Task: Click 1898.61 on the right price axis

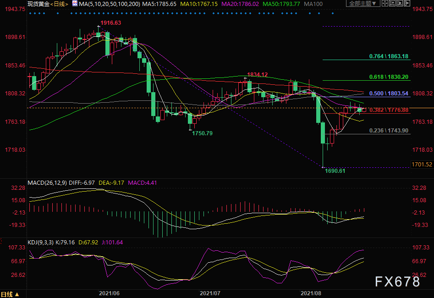Action: pyautogui.click(x=423, y=37)
